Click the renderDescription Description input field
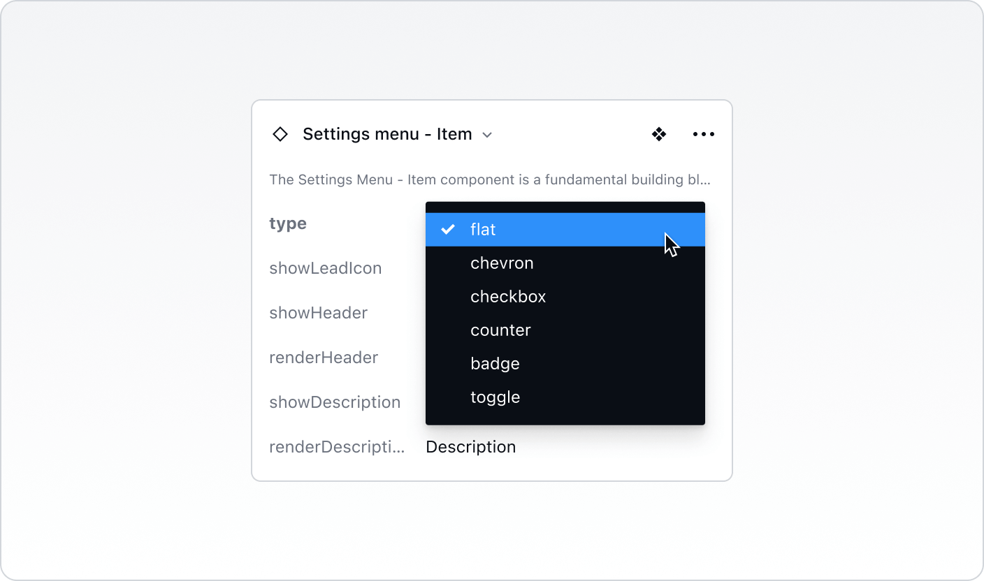Screen dimensions: 984x581 pos(470,446)
